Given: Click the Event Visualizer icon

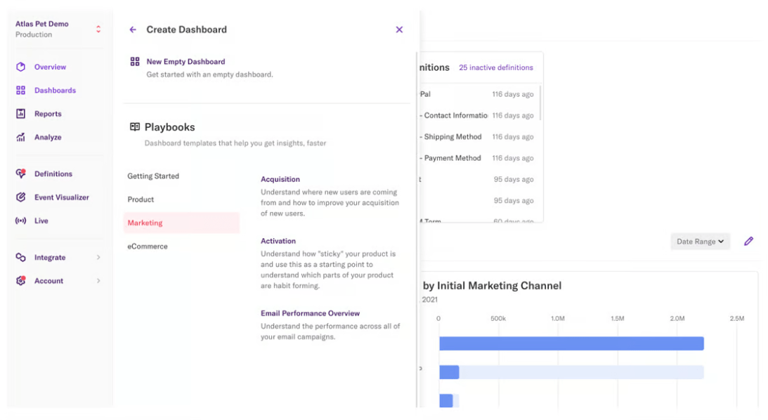Looking at the screenshot, I should [x=20, y=197].
